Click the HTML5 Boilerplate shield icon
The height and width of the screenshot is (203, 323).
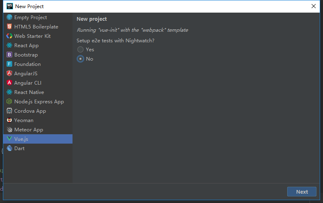click(x=9, y=26)
